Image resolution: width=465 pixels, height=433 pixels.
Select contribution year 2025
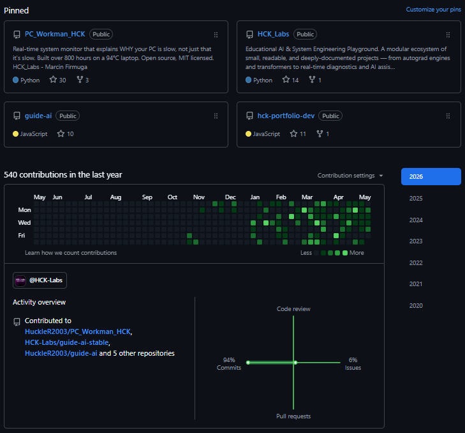[416, 199]
